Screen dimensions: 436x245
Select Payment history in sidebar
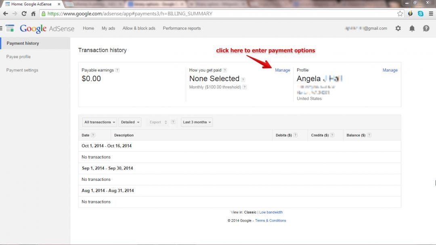35,43
